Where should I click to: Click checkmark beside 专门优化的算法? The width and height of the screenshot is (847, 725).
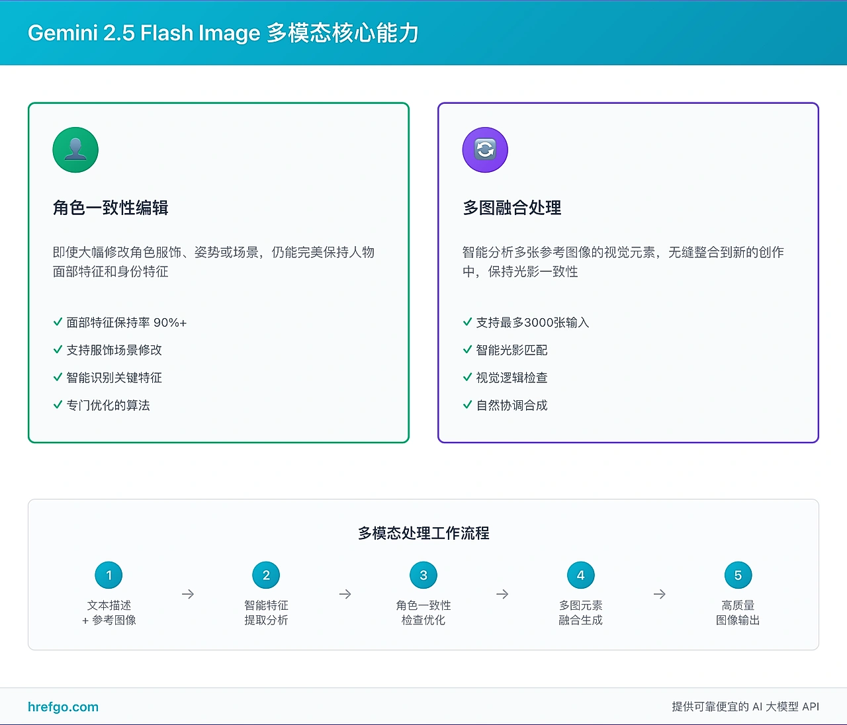pyautogui.click(x=58, y=405)
